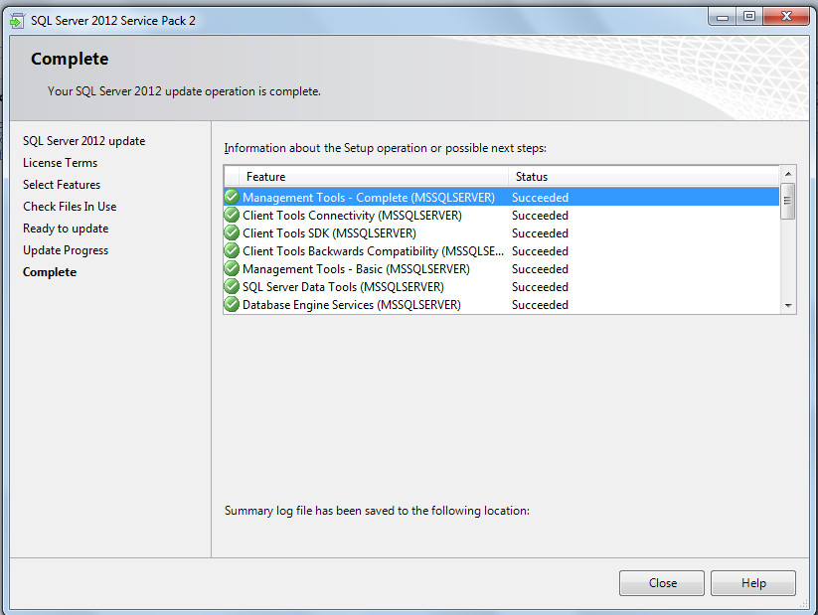This screenshot has width=818, height=615.
Task: Open Help for the setup wizard
Action: point(752,582)
